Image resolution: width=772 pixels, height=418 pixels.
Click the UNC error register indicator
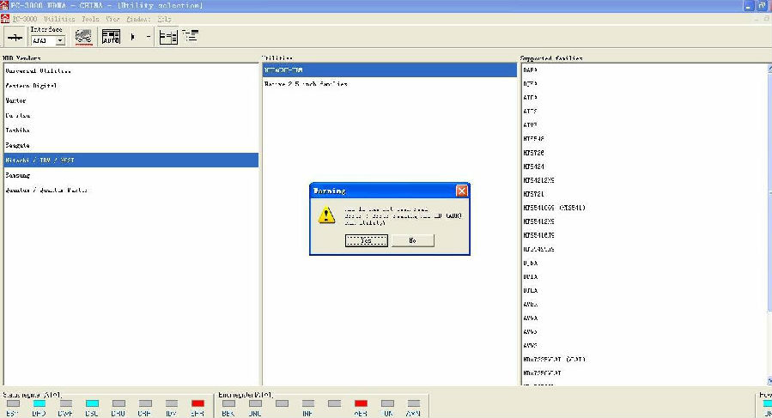click(x=255, y=403)
